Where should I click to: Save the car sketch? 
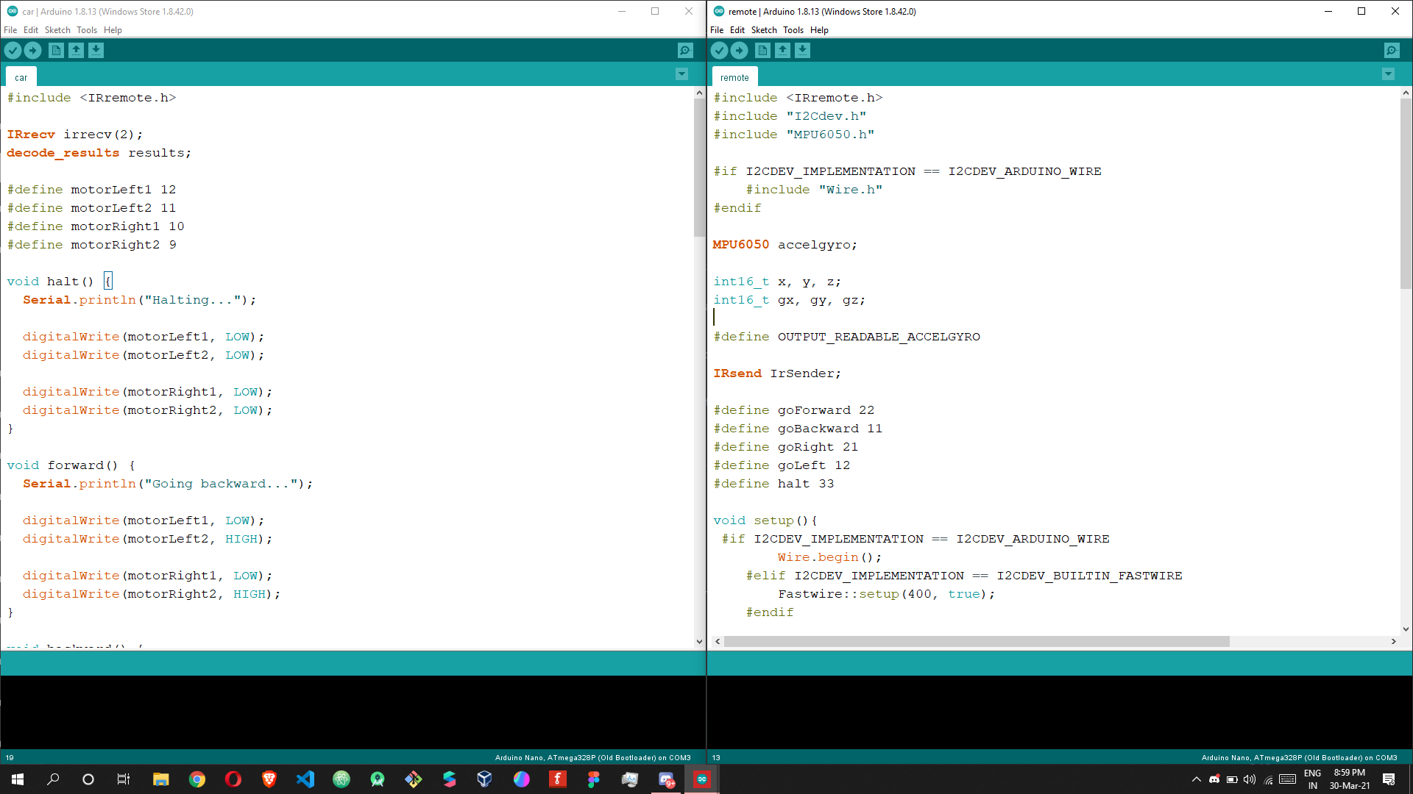96,50
